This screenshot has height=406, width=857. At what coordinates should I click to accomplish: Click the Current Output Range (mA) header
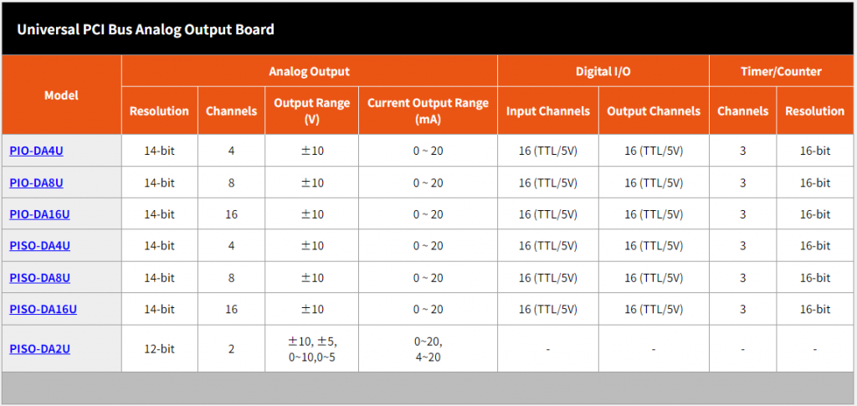(428, 111)
